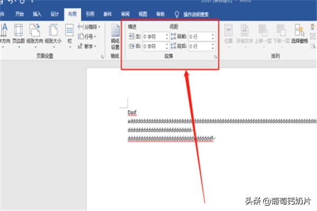Click the left indent 左 icon
The image size is (317, 211).
[132, 36]
